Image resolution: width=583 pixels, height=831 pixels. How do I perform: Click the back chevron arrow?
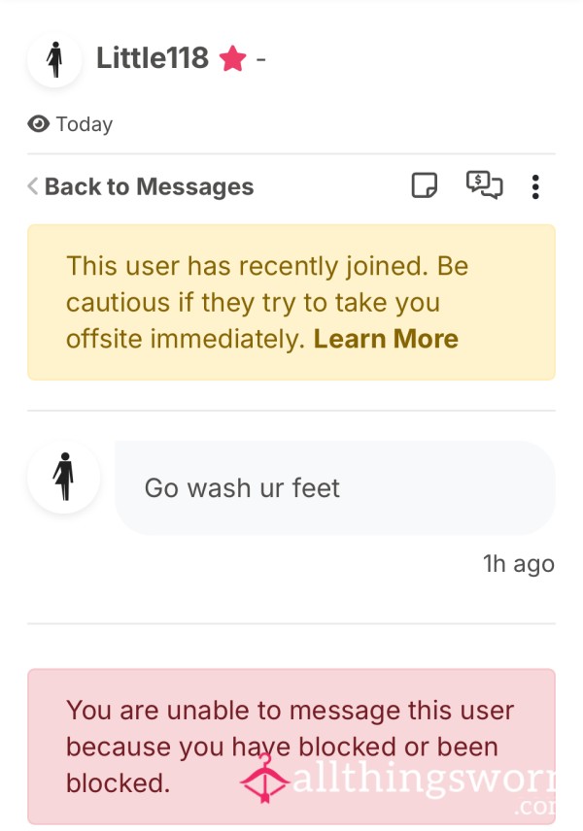tap(33, 186)
